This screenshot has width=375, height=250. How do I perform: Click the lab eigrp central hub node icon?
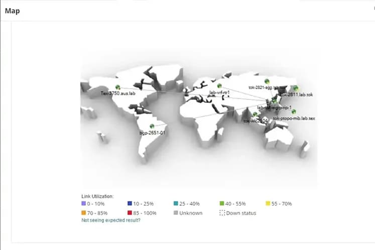coord(274,102)
